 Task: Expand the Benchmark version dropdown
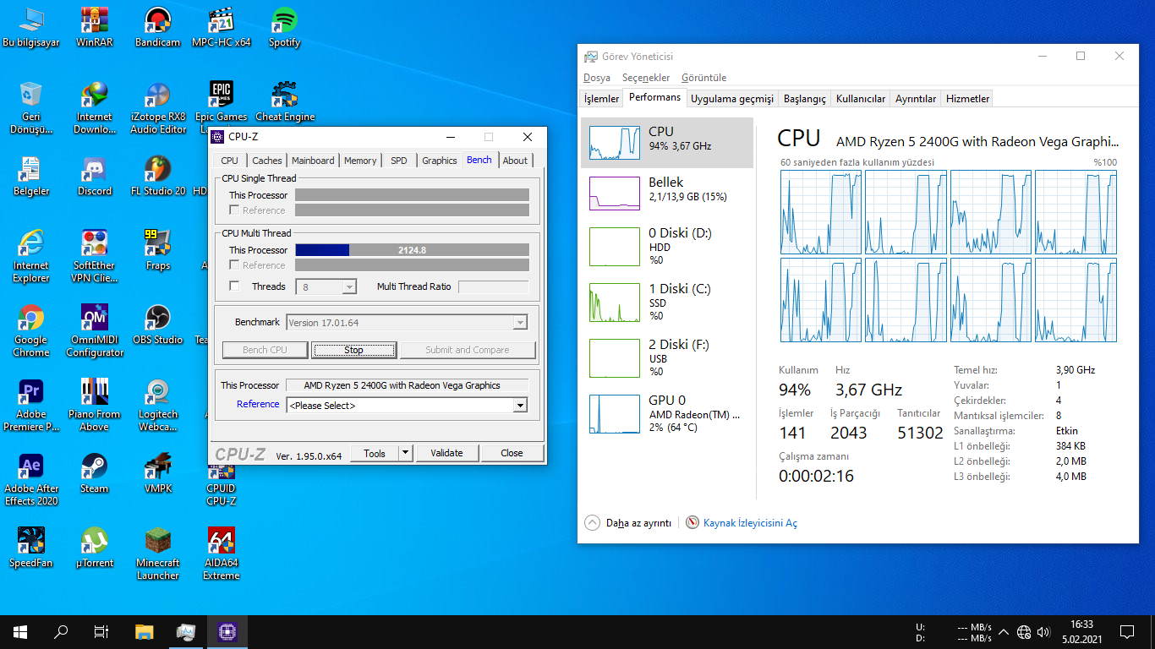pos(520,323)
